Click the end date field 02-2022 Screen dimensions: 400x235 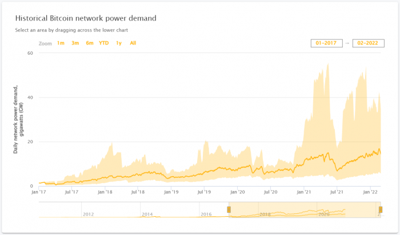(368, 43)
